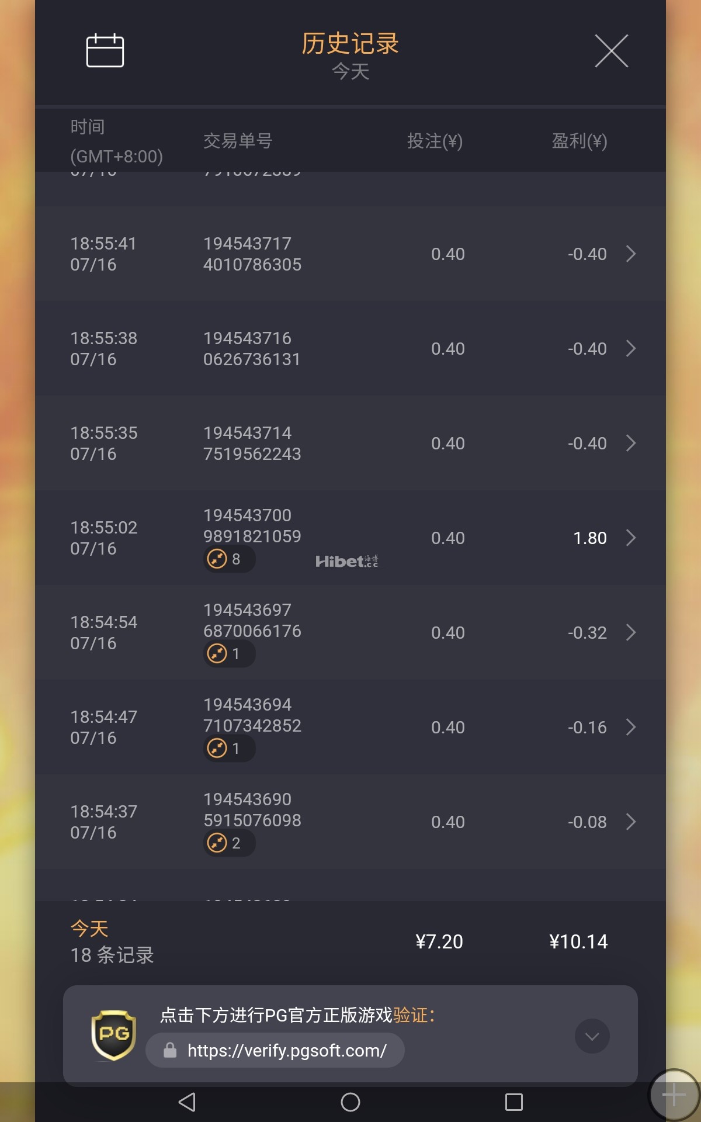Select the 18:55:38 transaction row
The height and width of the screenshot is (1122, 701).
pos(350,349)
